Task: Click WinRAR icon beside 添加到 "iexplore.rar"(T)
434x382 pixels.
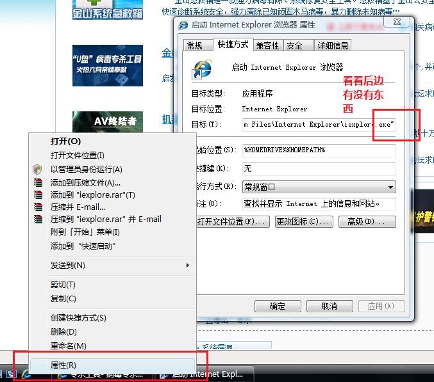Action: 38,195
